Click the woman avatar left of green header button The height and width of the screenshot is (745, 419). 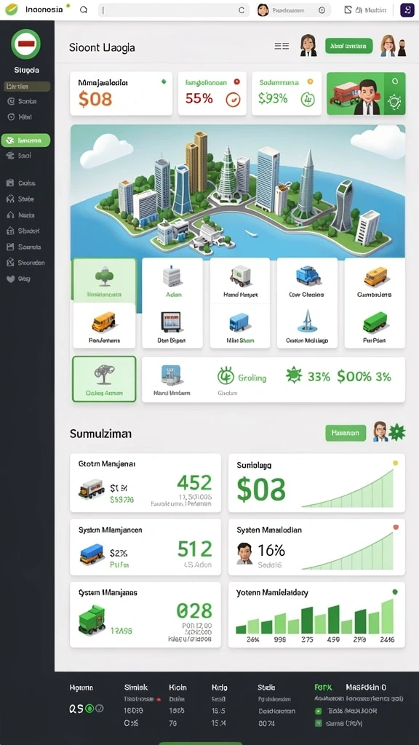point(308,46)
